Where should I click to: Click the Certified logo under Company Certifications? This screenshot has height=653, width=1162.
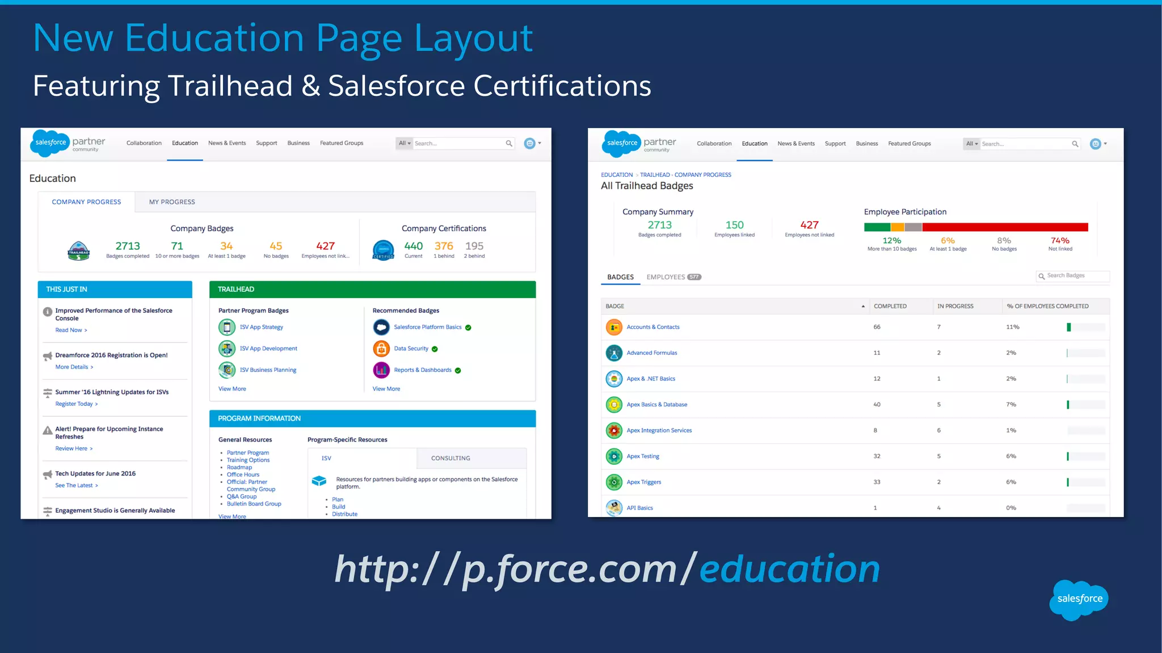(384, 250)
